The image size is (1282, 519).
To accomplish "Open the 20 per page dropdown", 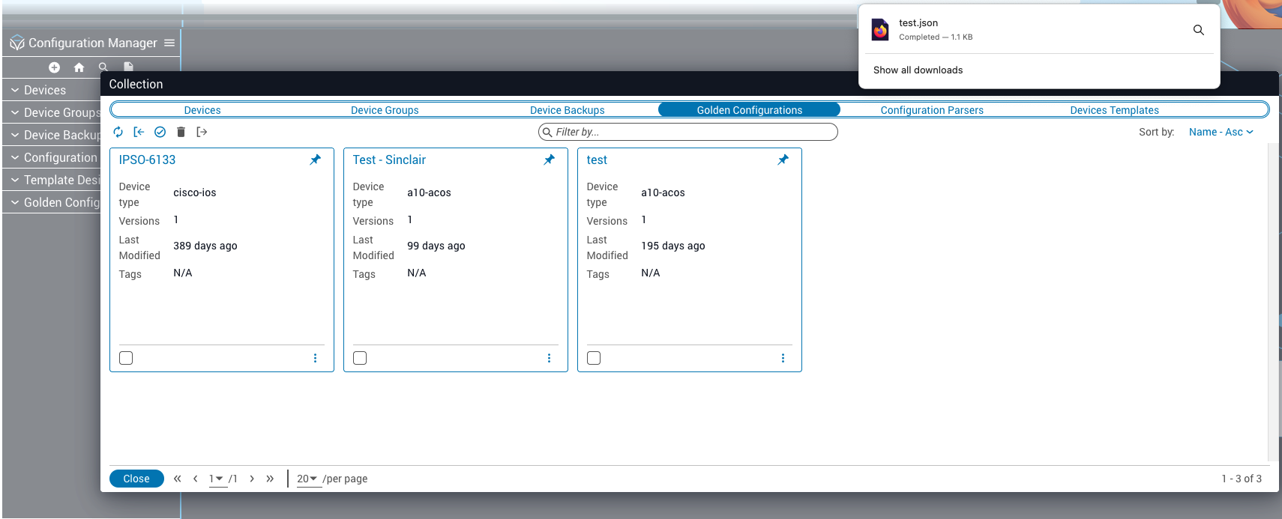I will (x=307, y=479).
